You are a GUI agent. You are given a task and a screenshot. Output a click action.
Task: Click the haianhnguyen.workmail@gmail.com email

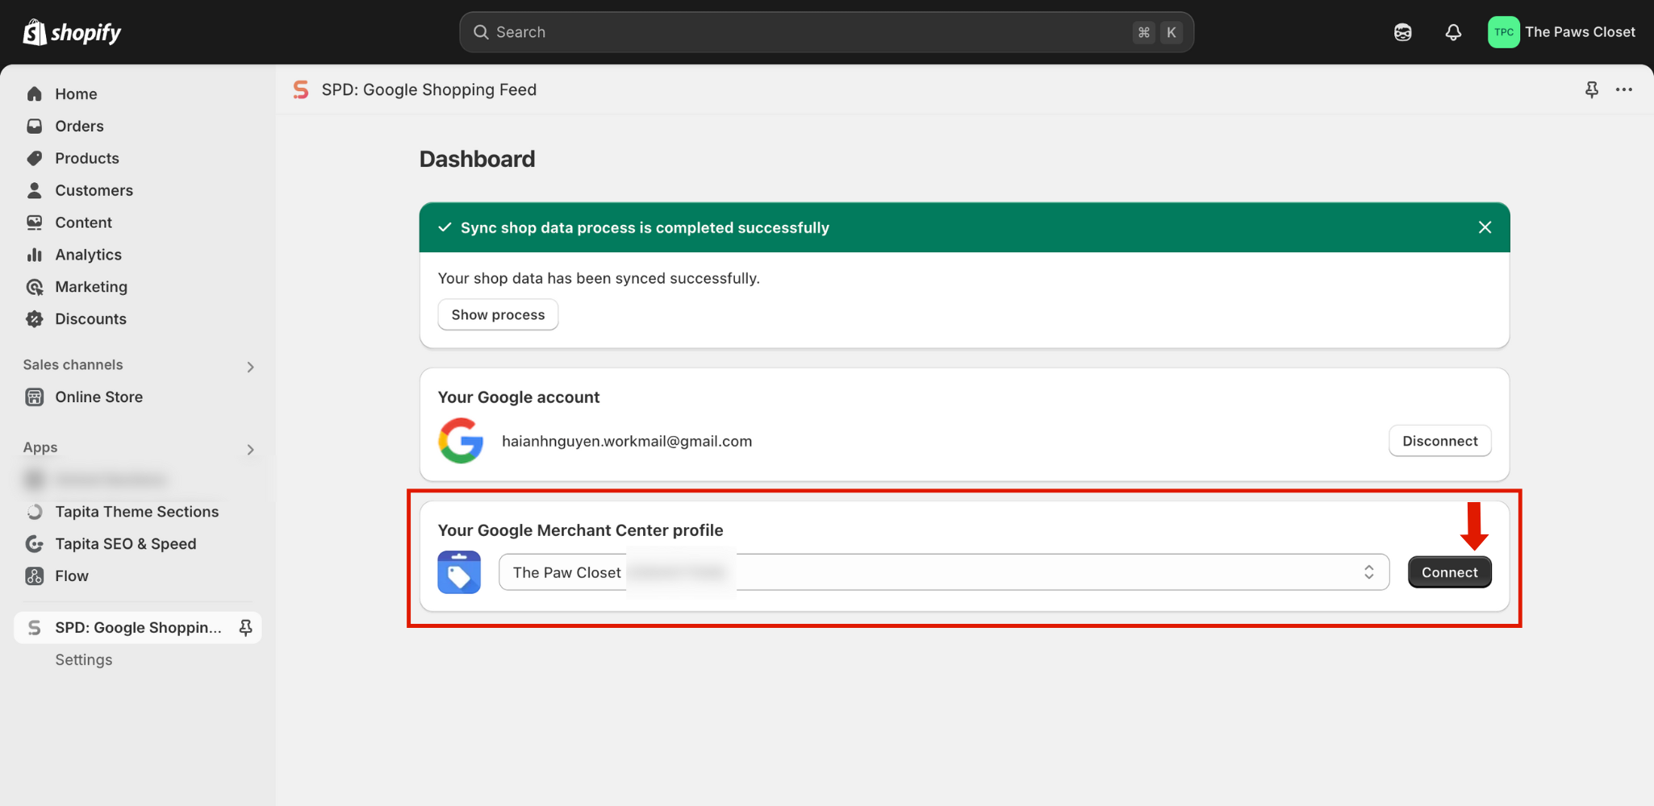point(627,441)
